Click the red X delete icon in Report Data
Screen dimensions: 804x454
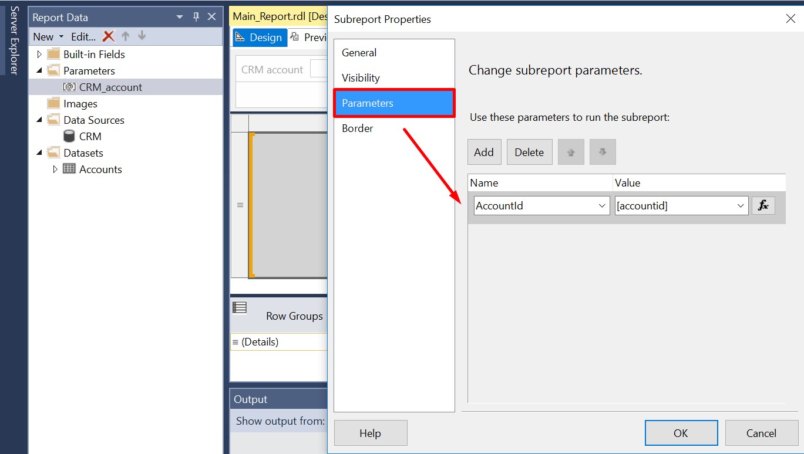point(109,36)
